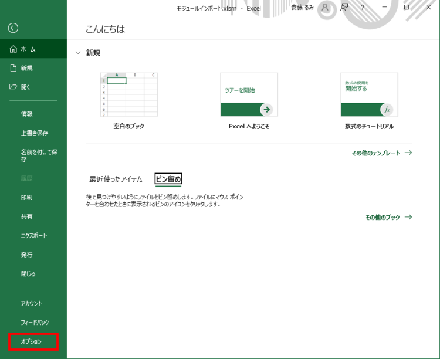Choose エクスポート from the sidebar
Screen dimensions: 440x359
pos(34,236)
